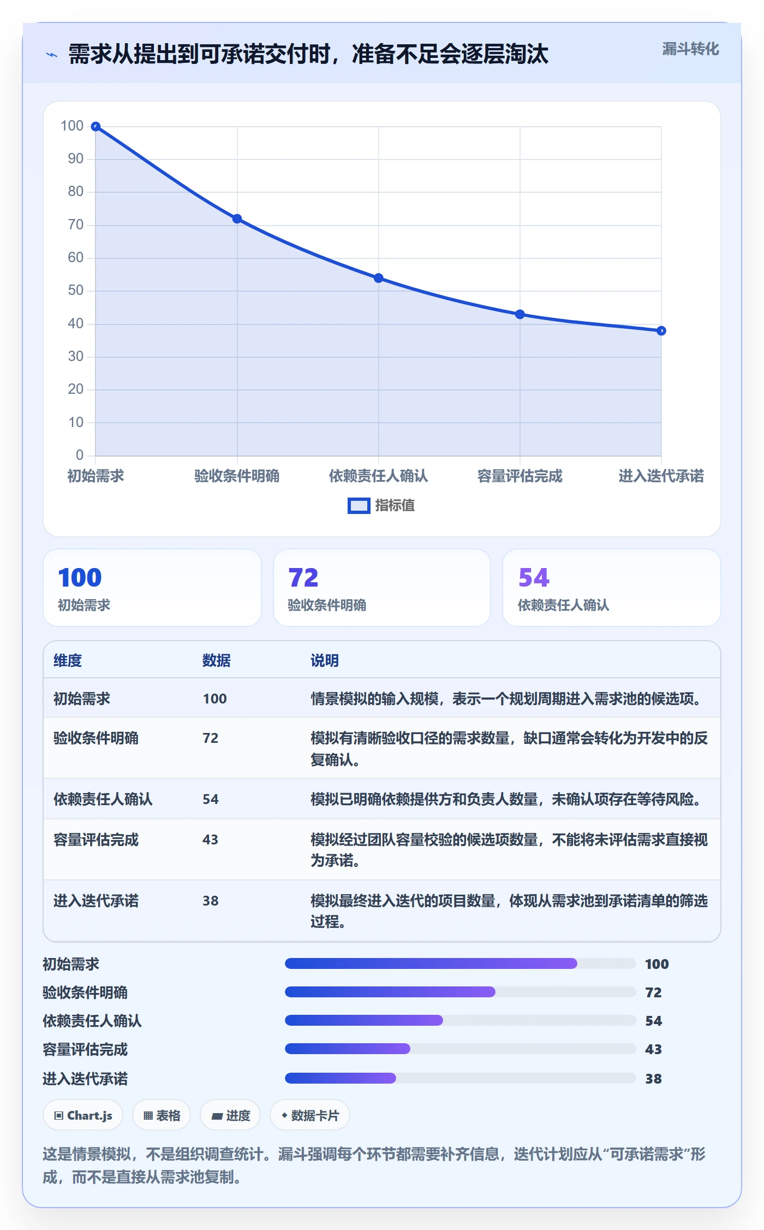
Task: Click the 初始需求 progress bar
Action: [x=461, y=963]
